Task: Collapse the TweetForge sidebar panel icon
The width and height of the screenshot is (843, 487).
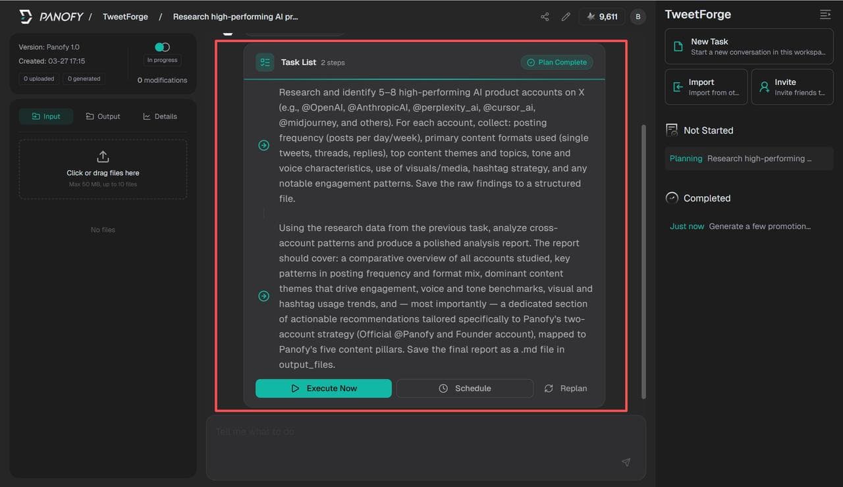Action: (x=825, y=14)
